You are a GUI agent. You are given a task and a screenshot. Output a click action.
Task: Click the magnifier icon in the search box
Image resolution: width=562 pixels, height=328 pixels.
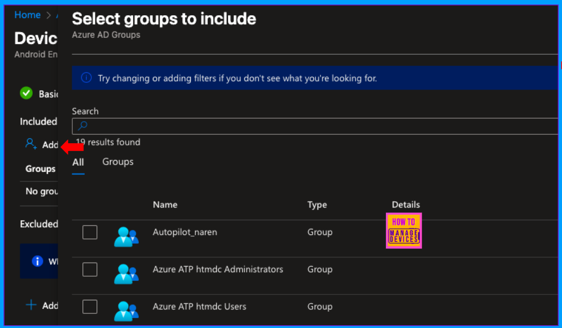coord(83,126)
